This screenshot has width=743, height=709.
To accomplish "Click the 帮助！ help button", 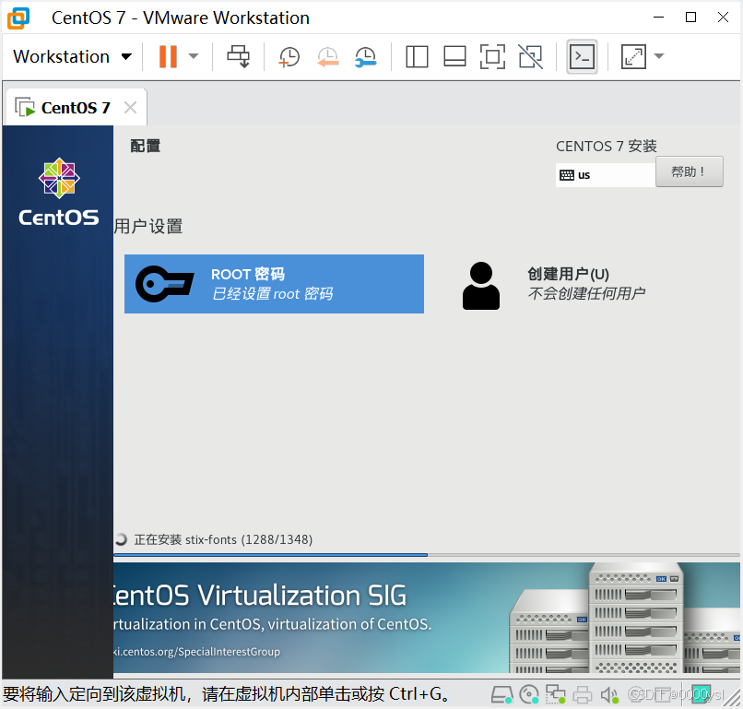I will pyautogui.click(x=689, y=171).
